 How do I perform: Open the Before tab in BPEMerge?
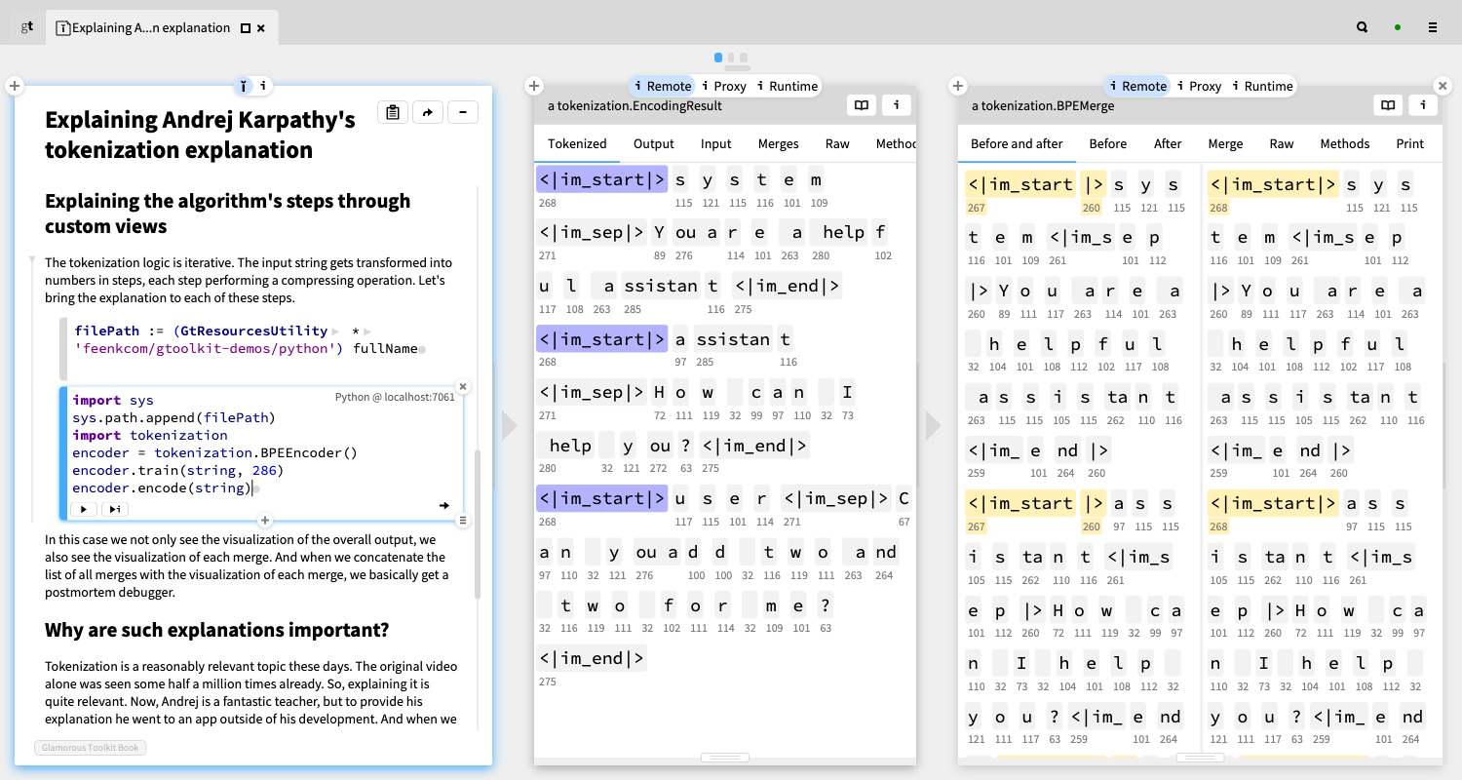1107,143
